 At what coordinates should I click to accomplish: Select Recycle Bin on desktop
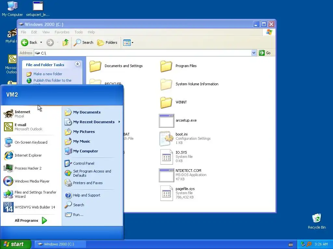coord(317,221)
